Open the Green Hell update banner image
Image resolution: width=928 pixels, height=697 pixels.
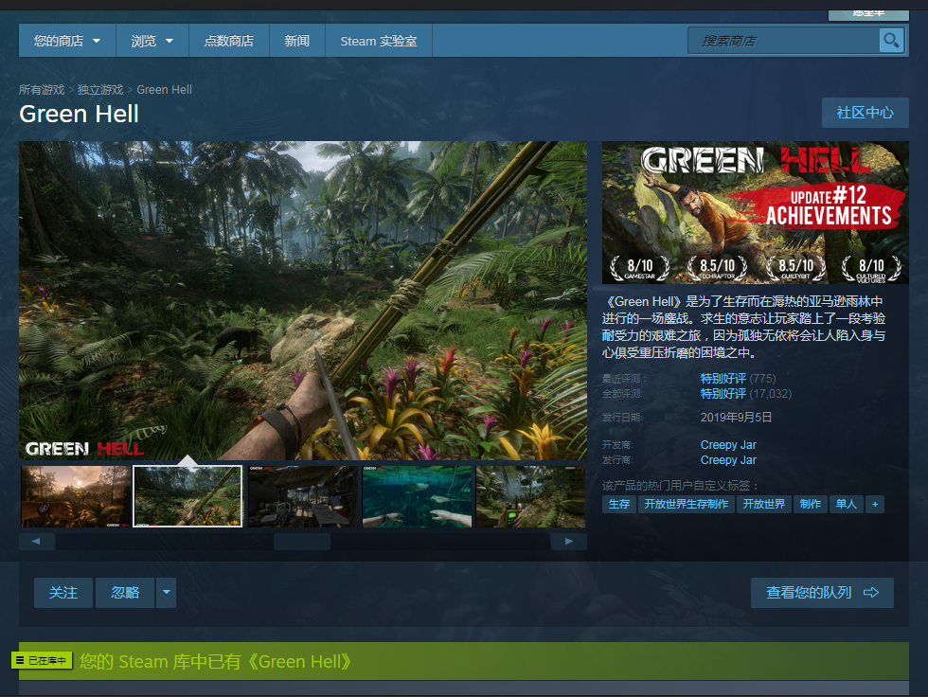coord(755,213)
